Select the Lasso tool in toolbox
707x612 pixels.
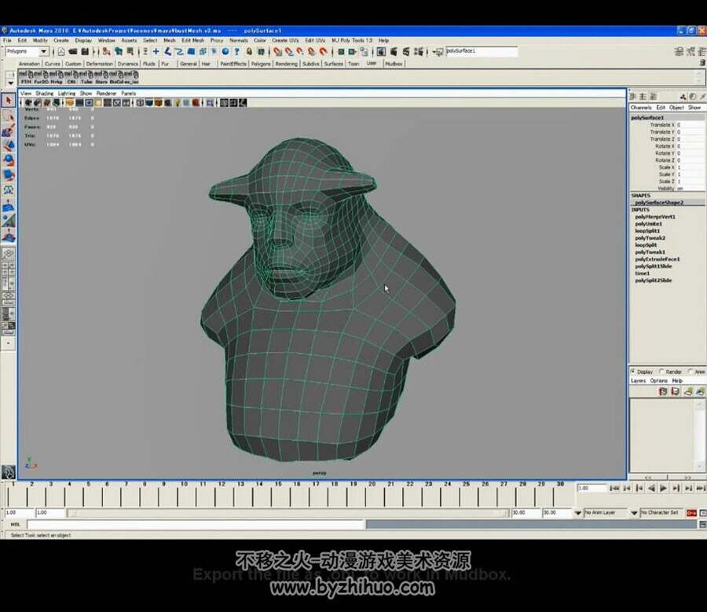(x=8, y=116)
